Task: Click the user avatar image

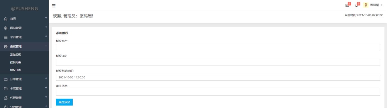Action: point(366,5)
